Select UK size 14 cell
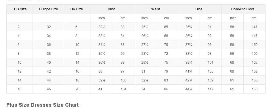This screenshot has width=269, height=109. (x=77, y=62)
